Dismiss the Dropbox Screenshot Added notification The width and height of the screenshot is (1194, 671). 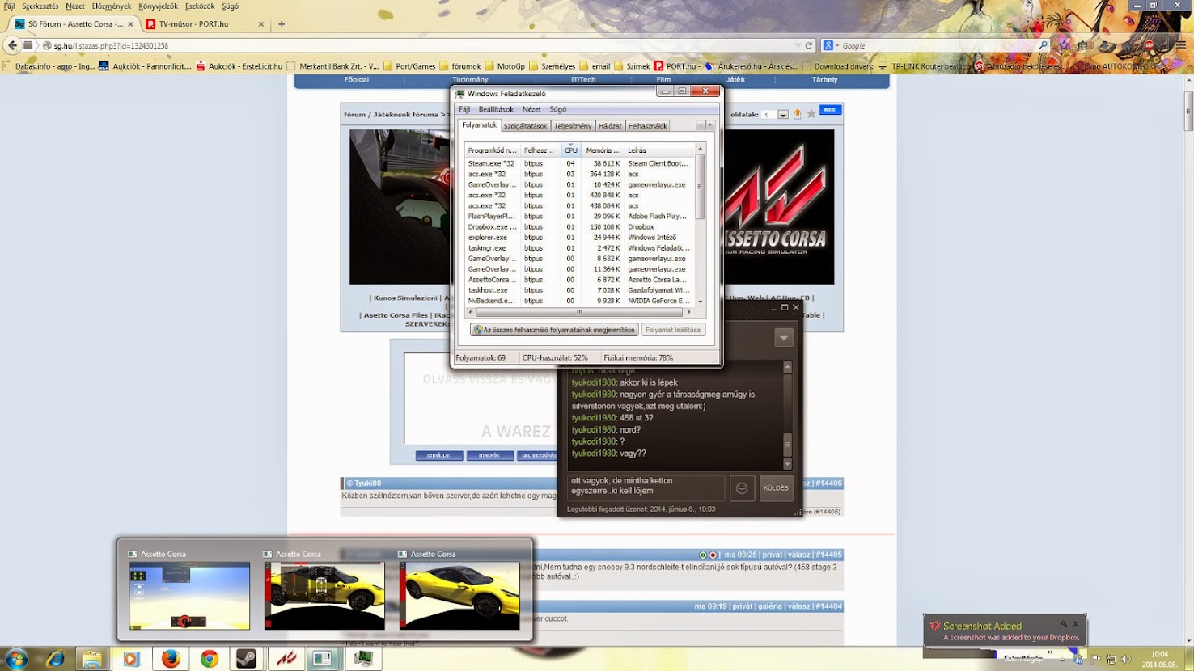(1075, 624)
